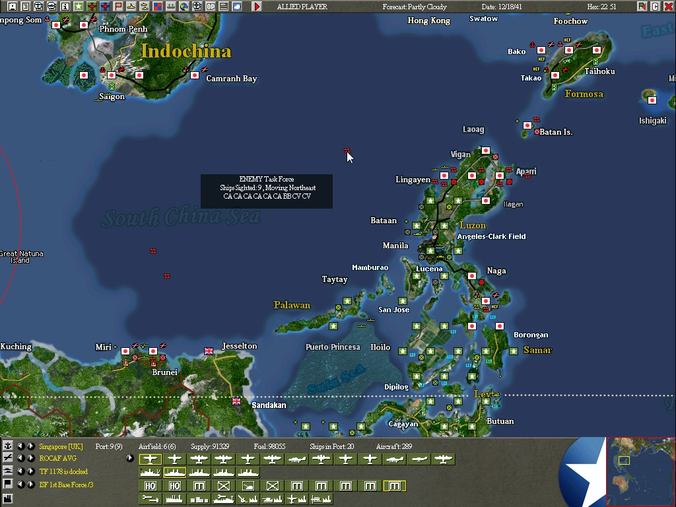Select previous land unit before ISF 1st Base Force
Viewport: 676px width, 507px height.
[20, 484]
